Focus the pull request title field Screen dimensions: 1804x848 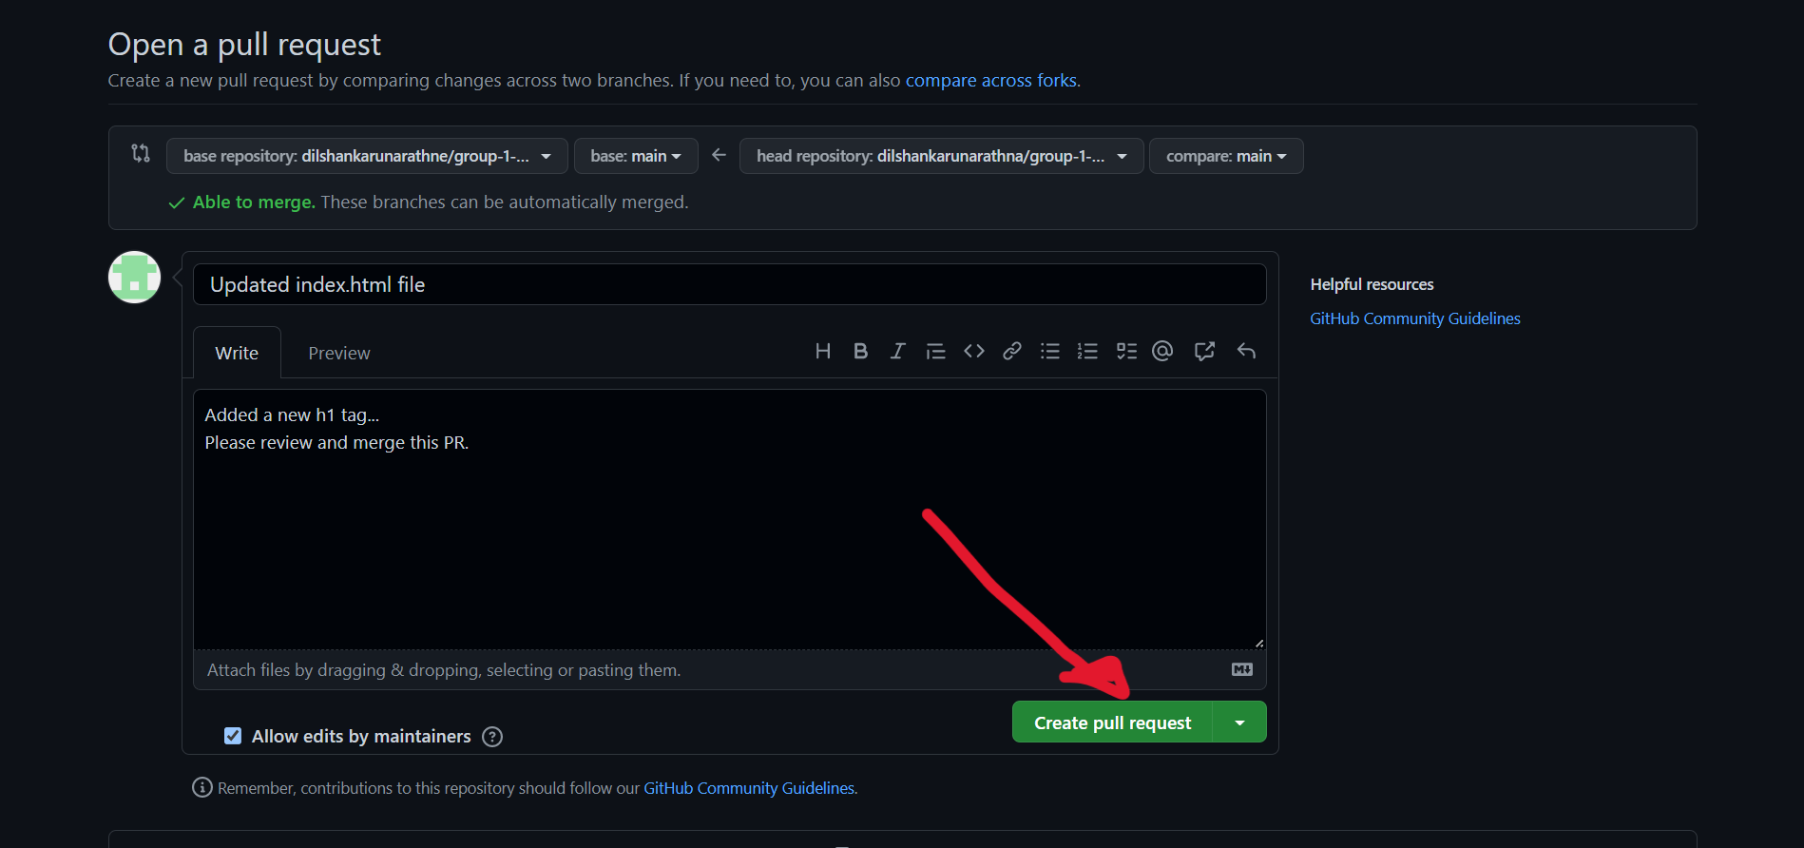pos(729,284)
